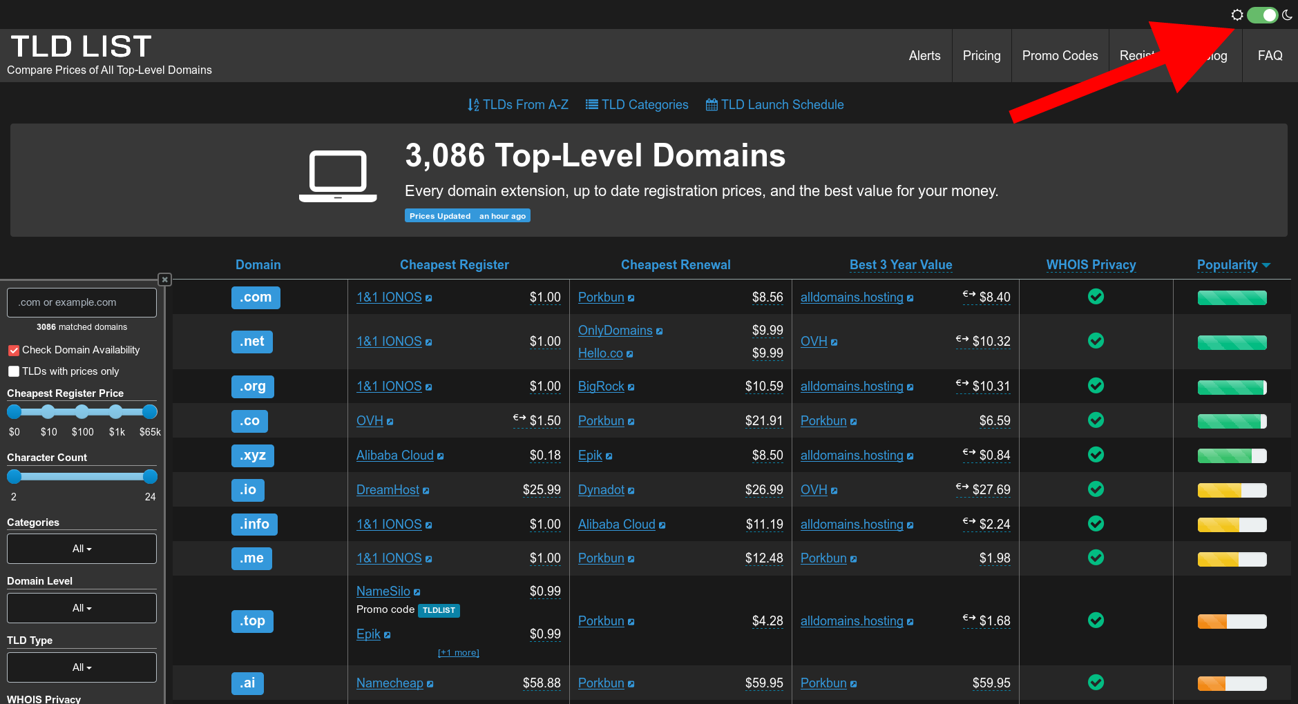Viewport: 1298px width, 704px height.
Task: Open the Categories All dropdown
Action: coord(81,548)
